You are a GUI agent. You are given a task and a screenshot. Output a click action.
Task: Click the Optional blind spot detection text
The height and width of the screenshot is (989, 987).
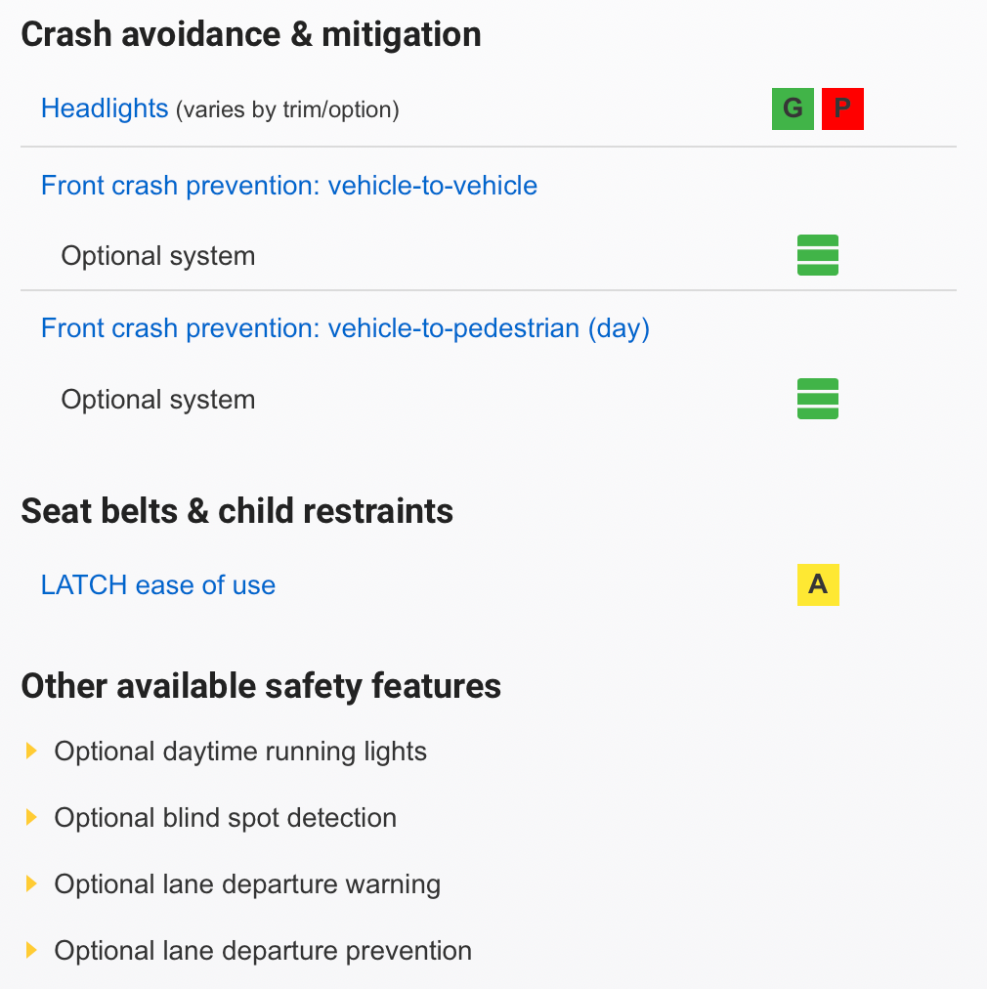226,818
